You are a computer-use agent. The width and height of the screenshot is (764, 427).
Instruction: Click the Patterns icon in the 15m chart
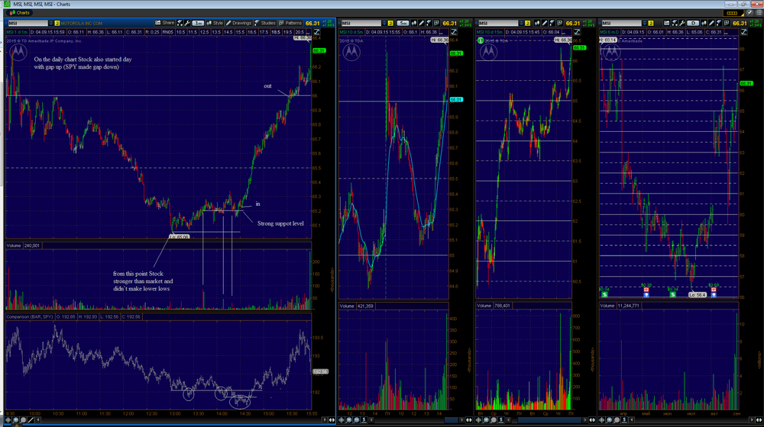pos(560,24)
